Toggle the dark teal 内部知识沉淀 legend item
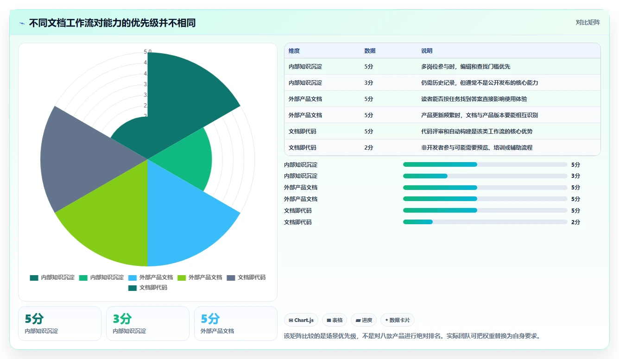This screenshot has height=359, width=619. (52, 277)
